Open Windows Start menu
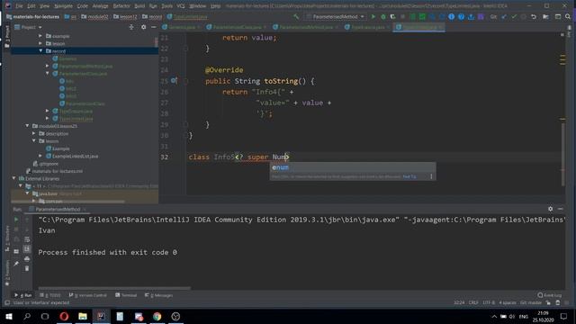Screen dimensions: 576x324 [x=8, y=316]
